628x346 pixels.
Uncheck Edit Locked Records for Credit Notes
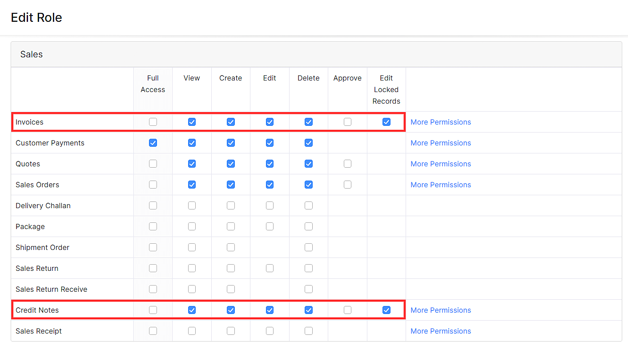click(x=386, y=310)
